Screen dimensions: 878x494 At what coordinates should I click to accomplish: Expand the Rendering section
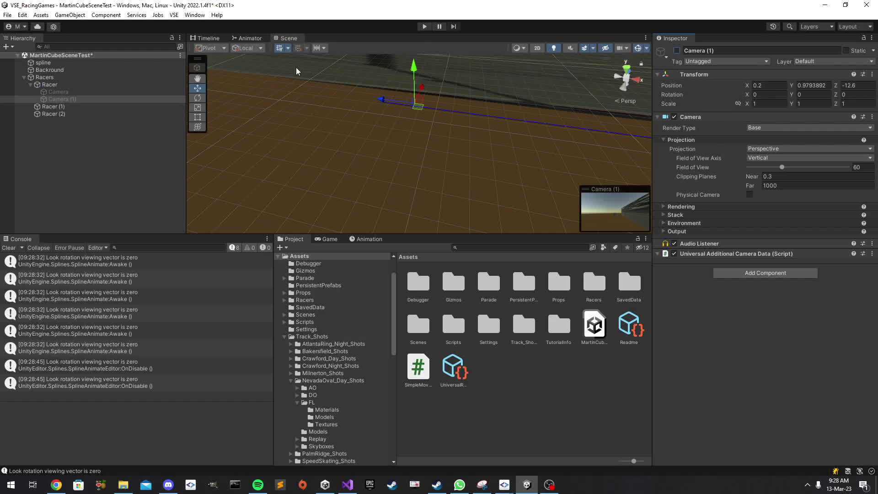[x=680, y=207]
